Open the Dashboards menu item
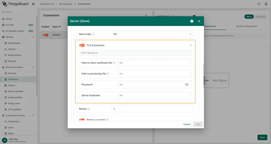This screenshot has height=144, width=271. point(18,43)
